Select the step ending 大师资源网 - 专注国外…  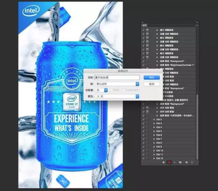click(x=177, y=116)
